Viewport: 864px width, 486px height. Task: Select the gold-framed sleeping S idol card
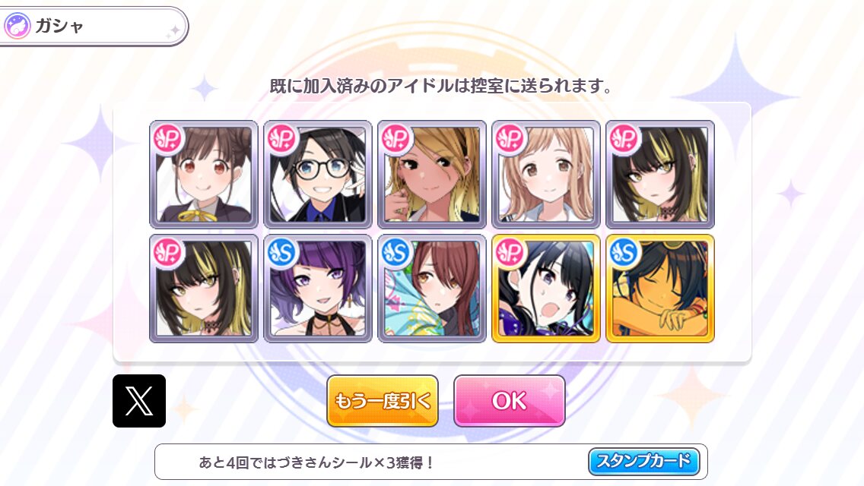coord(660,289)
